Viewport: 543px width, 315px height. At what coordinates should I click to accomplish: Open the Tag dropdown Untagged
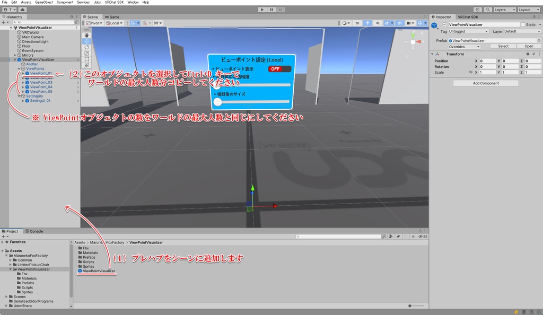pos(468,31)
